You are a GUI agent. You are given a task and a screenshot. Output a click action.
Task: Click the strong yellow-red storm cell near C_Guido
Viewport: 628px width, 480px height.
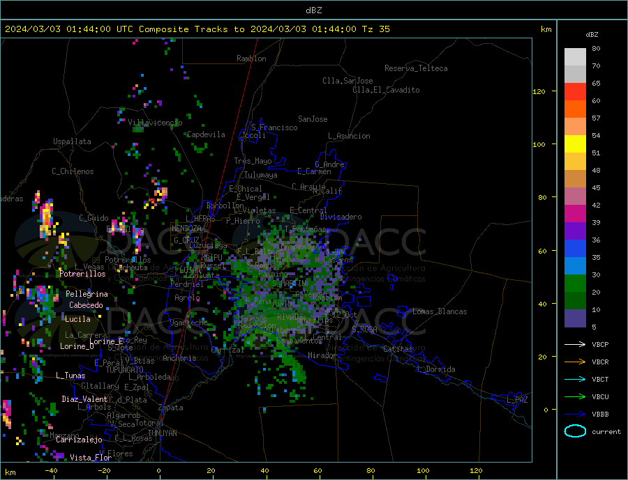point(47,219)
